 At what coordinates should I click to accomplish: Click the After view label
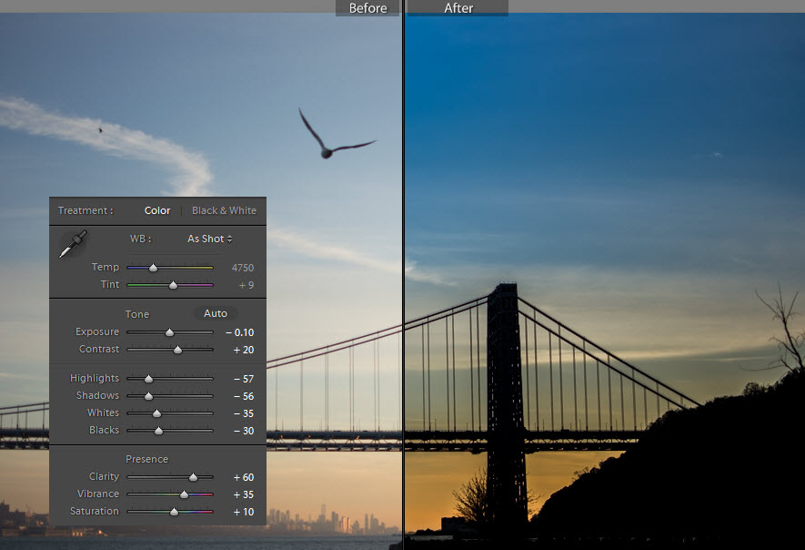[x=458, y=8]
